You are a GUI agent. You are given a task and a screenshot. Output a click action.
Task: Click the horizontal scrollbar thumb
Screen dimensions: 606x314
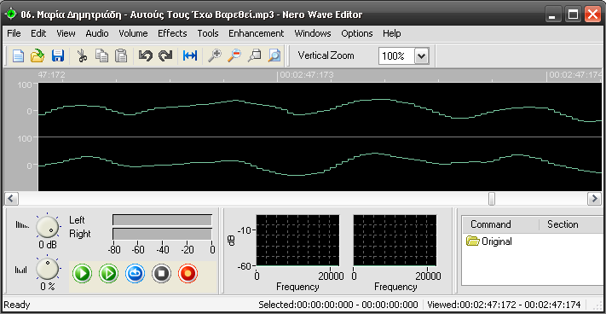pyautogui.click(x=492, y=199)
